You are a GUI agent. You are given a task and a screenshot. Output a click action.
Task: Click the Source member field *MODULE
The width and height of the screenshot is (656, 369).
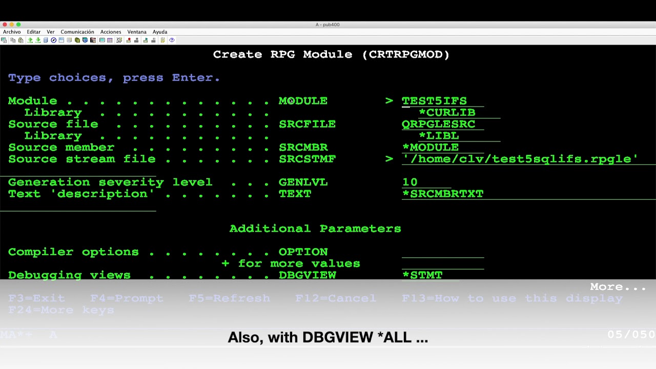[x=443, y=148]
